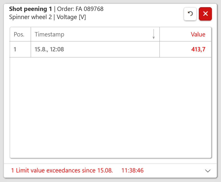Select the Value column header

(198, 34)
